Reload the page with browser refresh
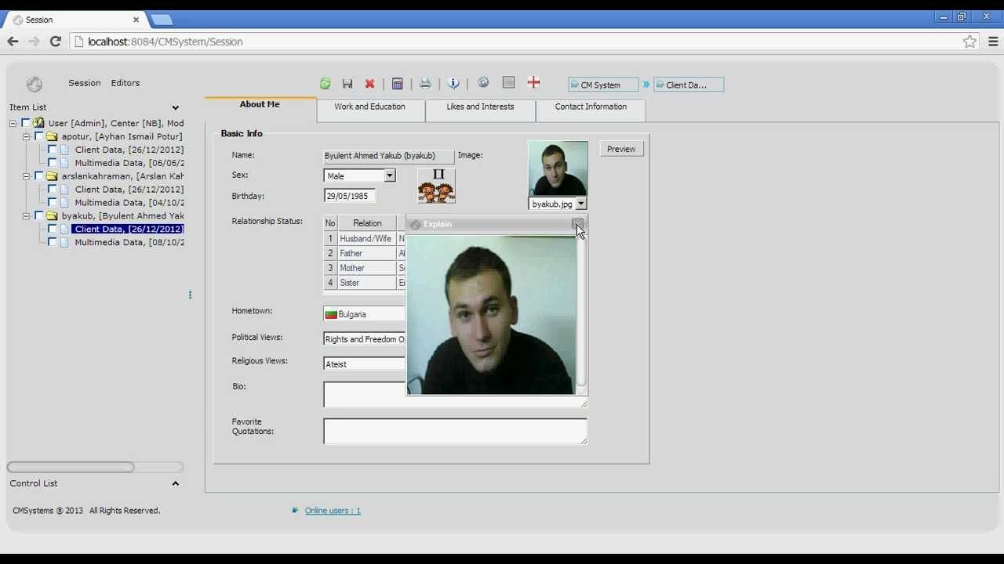The width and height of the screenshot is (1004, 564). (x=55, y=42)
